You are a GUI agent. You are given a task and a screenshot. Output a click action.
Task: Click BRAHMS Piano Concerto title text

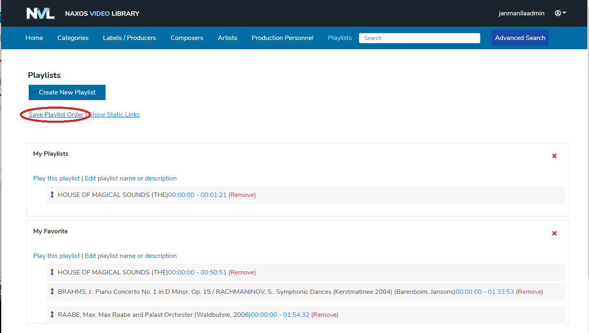click(256, 292)
